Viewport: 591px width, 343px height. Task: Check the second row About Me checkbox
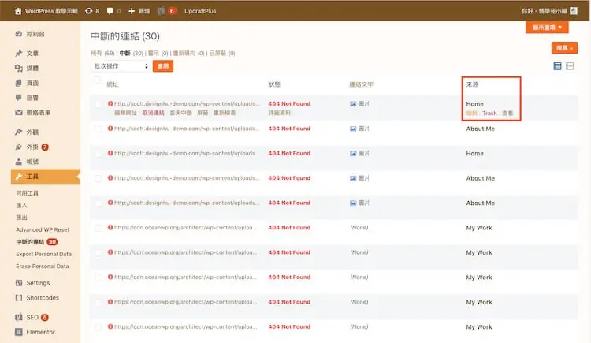[x=98, y=129]
